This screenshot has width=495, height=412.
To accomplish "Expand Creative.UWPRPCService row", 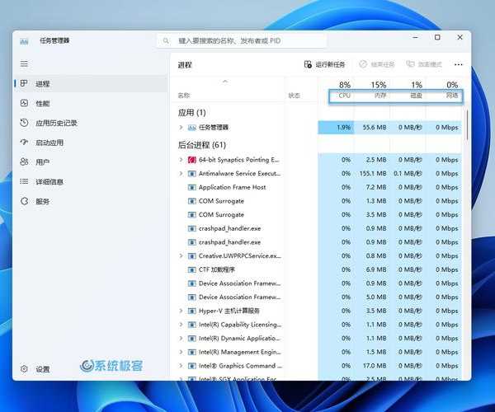I will click(x=181, y=256).
